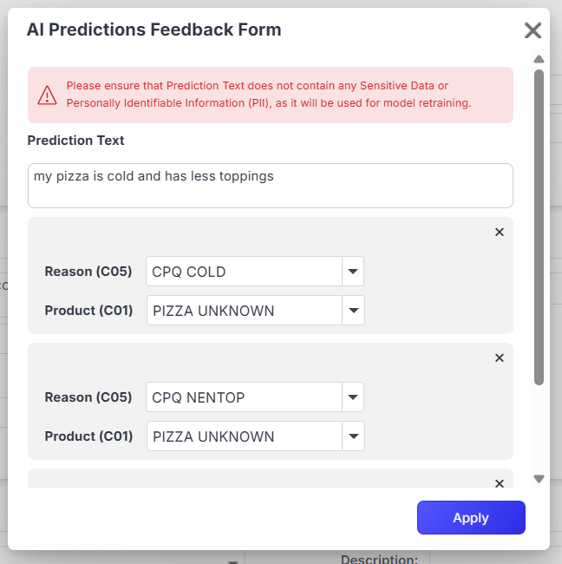Click the red Sensitive Data warning message
This screenshot has width=562, height=564.
click(269, 95)
